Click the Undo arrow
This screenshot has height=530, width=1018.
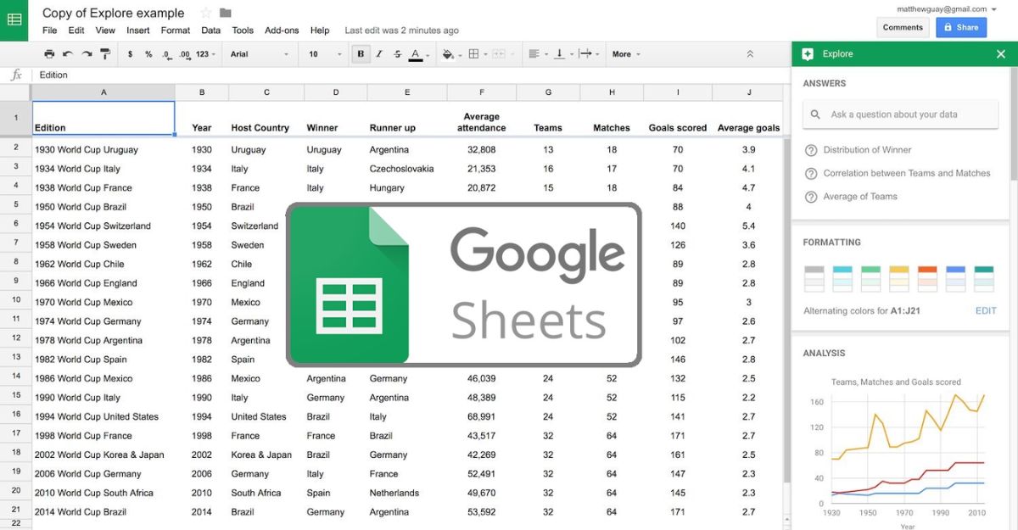click(x=68, y=54)
